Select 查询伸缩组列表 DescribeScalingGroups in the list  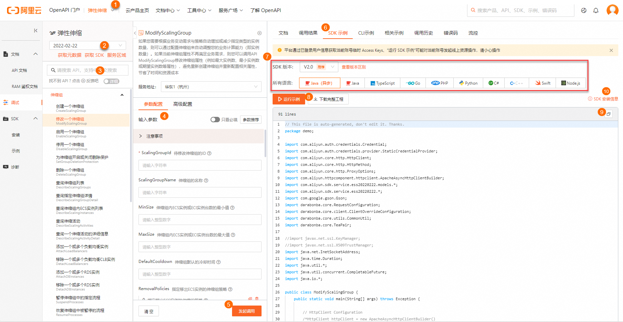[86, 185]
